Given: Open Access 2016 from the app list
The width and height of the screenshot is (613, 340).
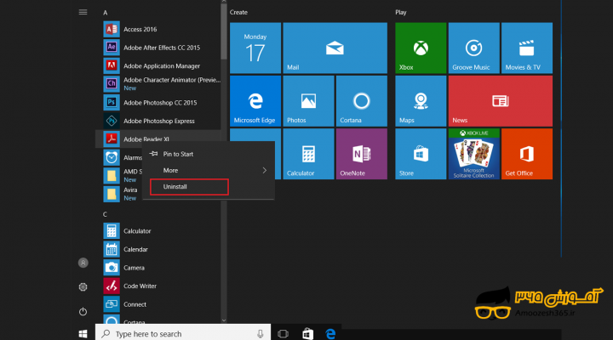Looking at the screenshot, I should 158,29.
